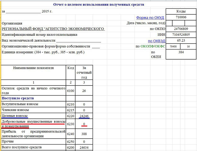
Task: Click the blank date line before "2015 г."
Action: pos(23,12)
